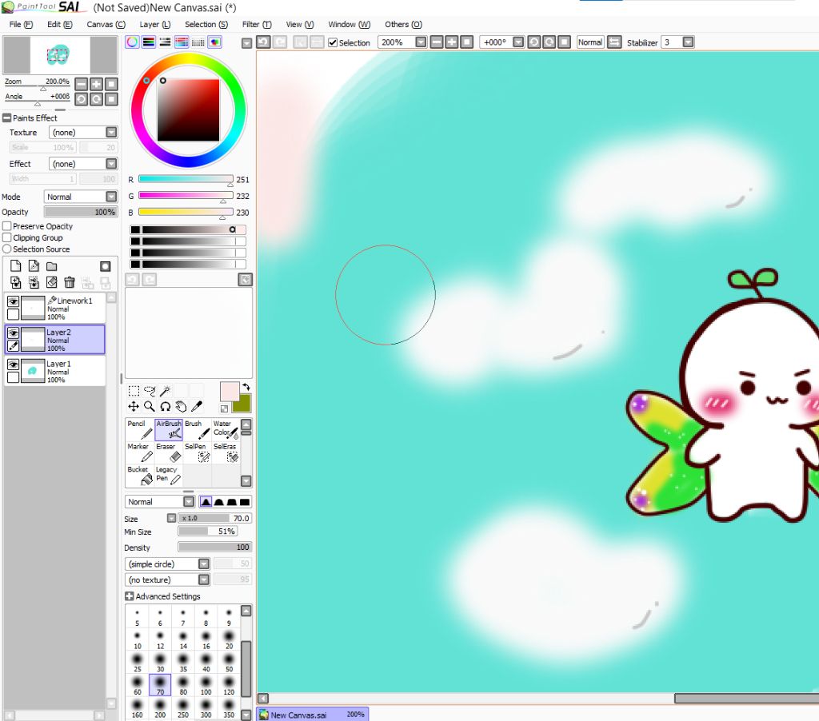Show the color wheel panel
Screen dimensions: 819x721
(x=132, y=42)
